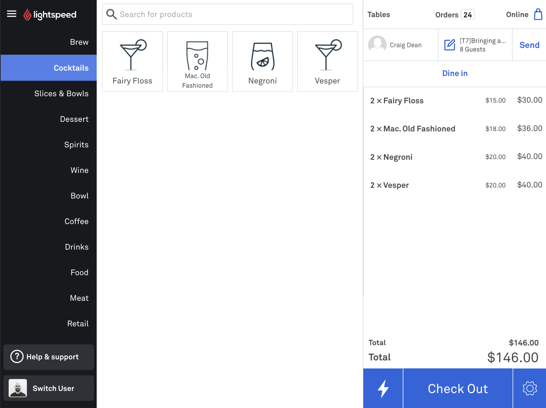Viewport: 546px width, 408px height.
Task: Open order settings gear icon
Action: [530, 388]
